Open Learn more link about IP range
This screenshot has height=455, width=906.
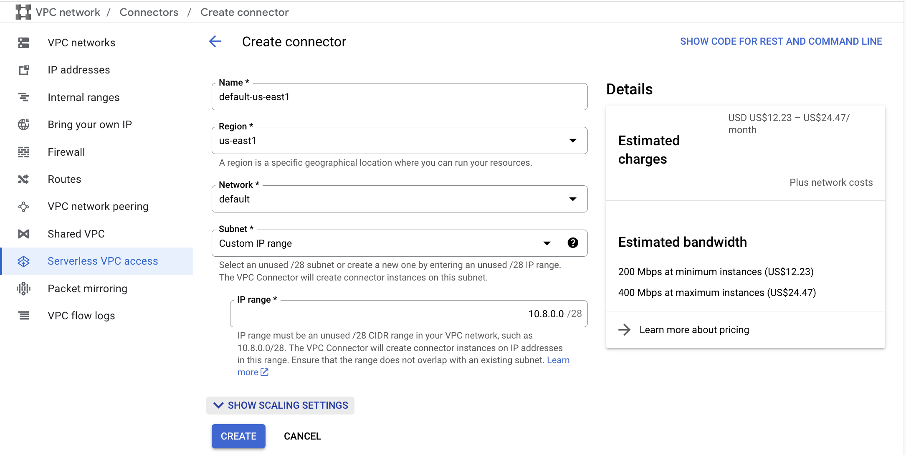click(x=558, y=360)
